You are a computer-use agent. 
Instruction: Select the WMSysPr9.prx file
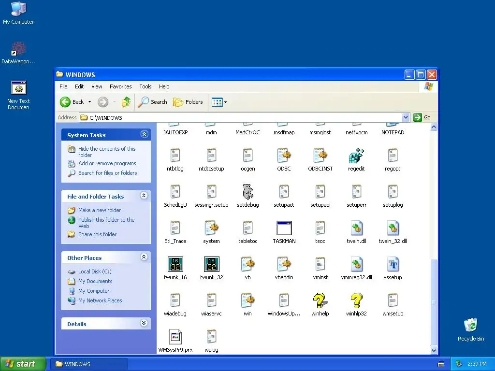175,337
